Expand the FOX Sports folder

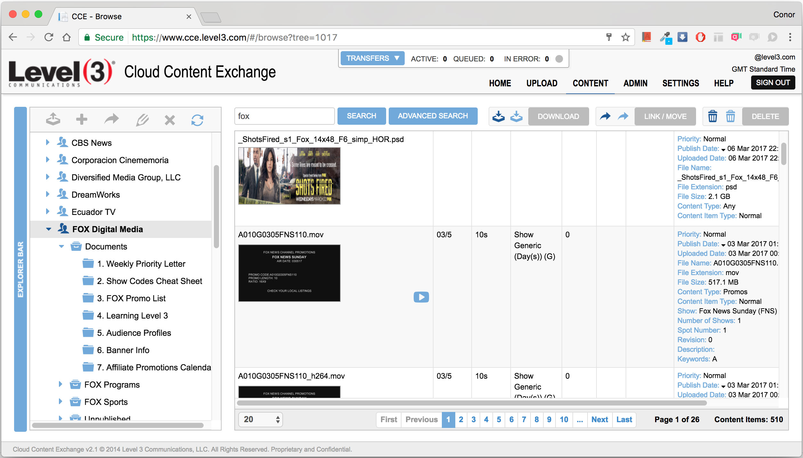point(60,401)
